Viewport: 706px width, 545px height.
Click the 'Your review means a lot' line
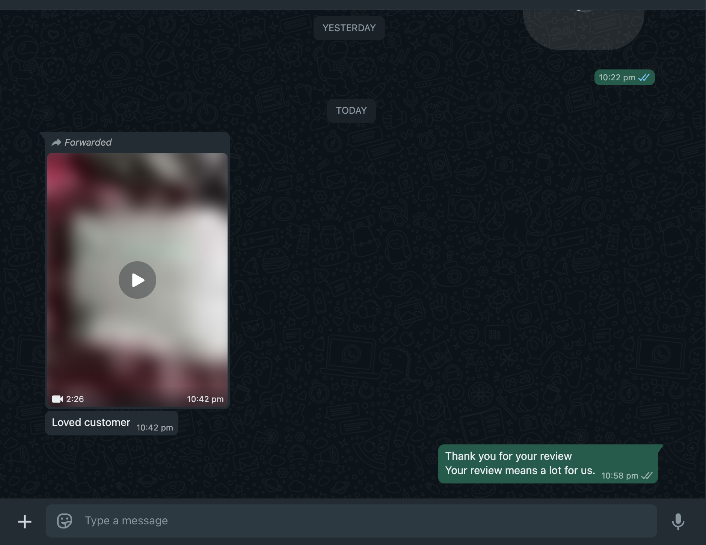click(x=520, y=471)
